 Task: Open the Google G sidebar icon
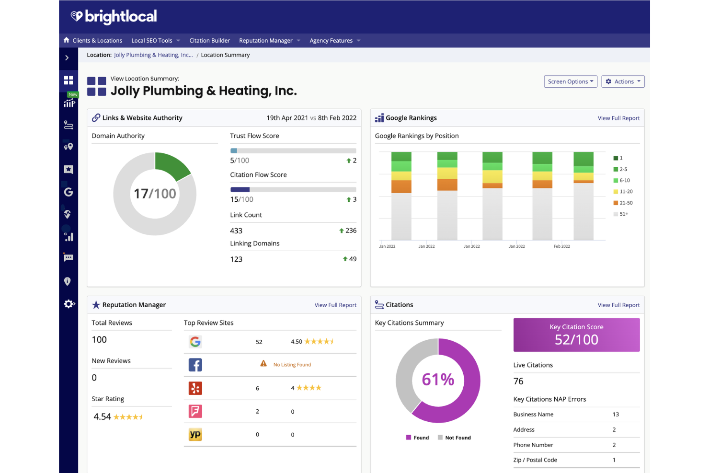69,192
